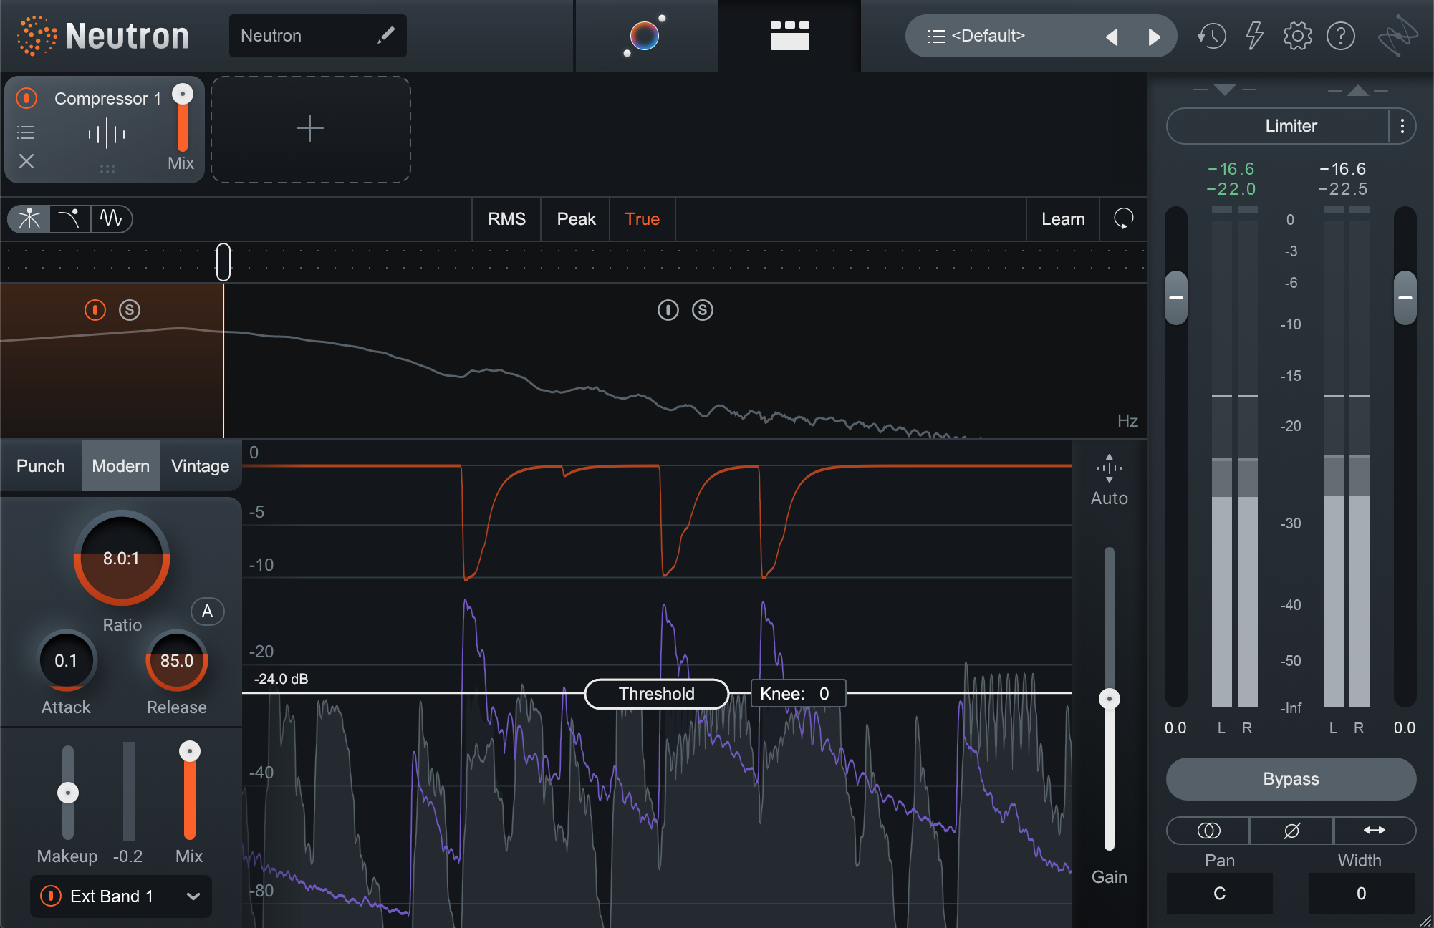The width and height of the screenshot is (1434, 928).
Task: Choose Punch compressor mode
Action: (41, 465)
